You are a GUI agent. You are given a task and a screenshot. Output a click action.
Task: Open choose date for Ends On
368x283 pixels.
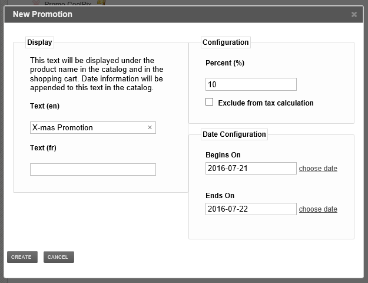click(318, 209)
